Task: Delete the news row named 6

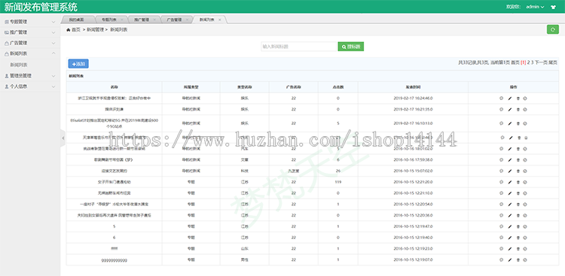Action: (x=518, y=238)
